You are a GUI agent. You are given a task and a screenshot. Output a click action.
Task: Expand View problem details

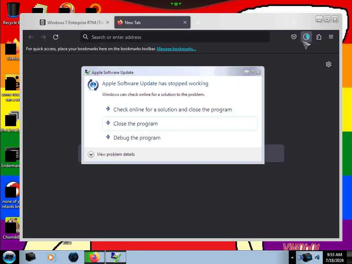tap(111, 154)
